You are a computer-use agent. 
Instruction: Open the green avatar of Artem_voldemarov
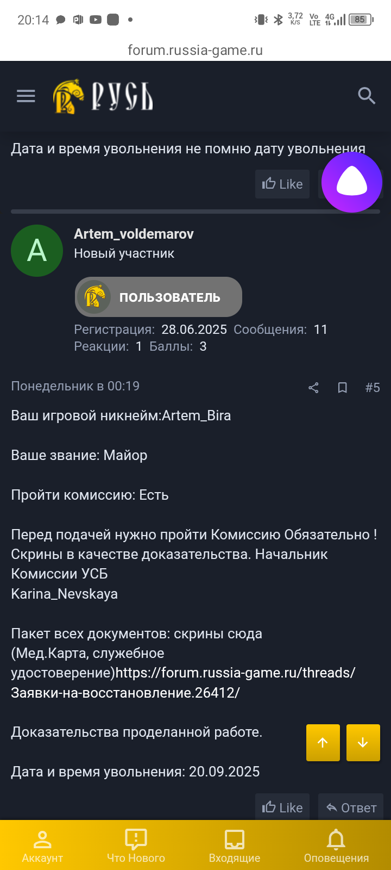click(36, 250)
